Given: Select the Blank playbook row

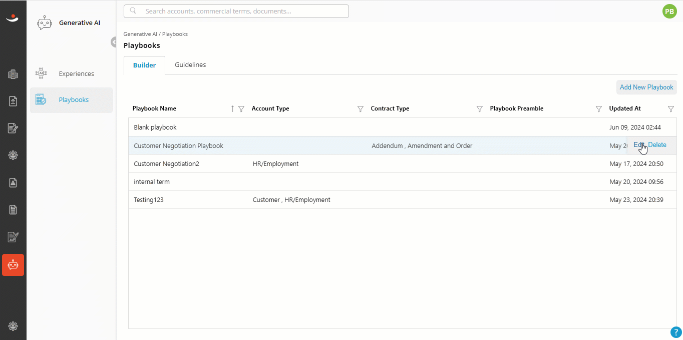Looking at the screenshot, I should pyautogui.click(x=403, y=127).
